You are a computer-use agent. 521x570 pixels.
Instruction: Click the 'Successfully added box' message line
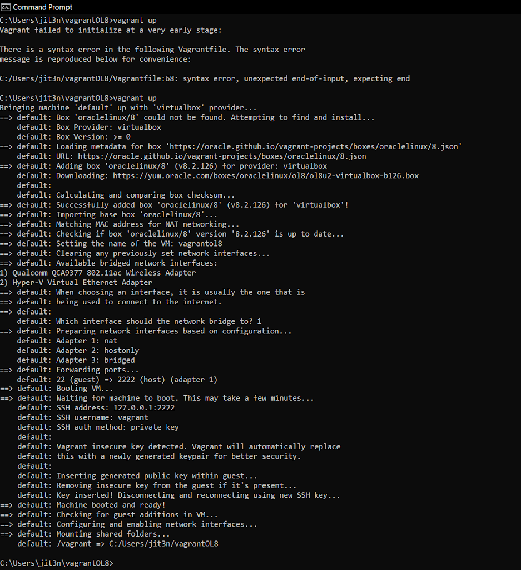point(174,205)
